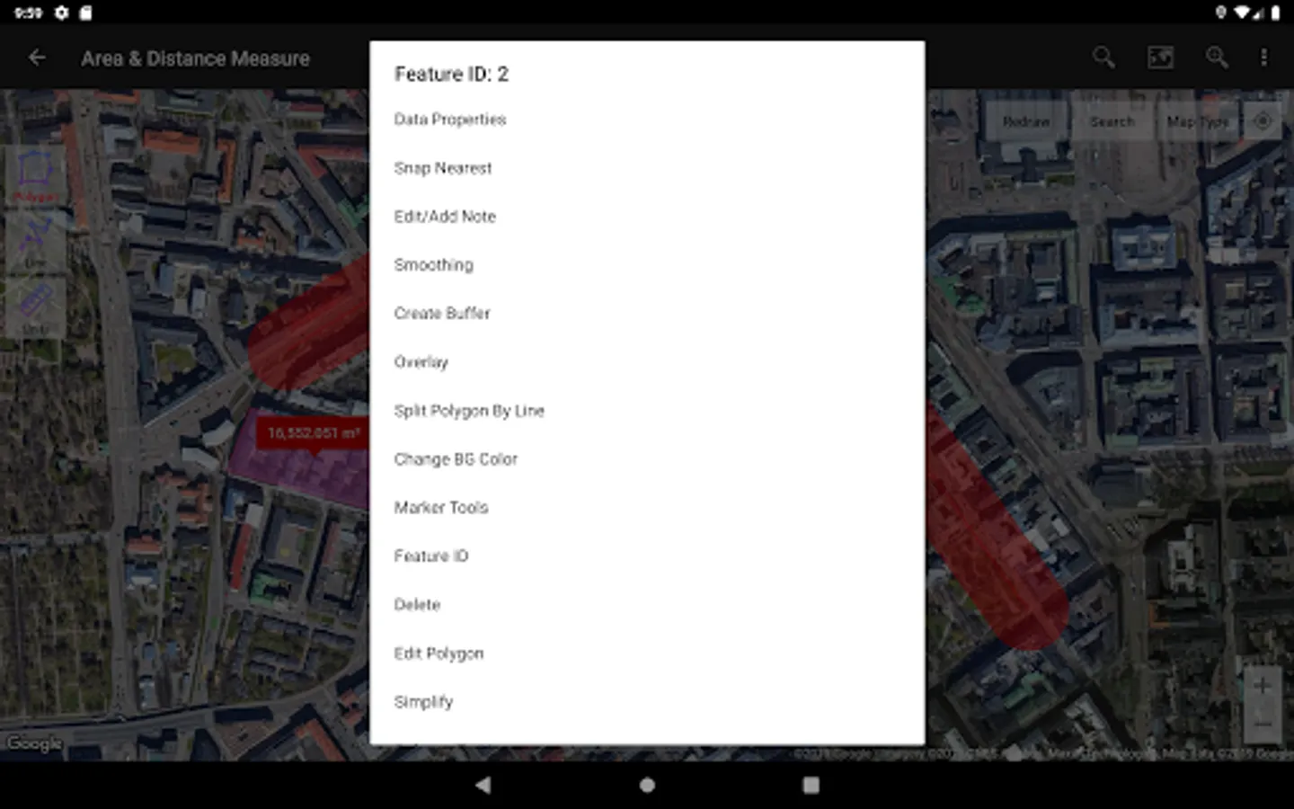The width and height of the screenshot is (1294, 809).
Task: Zoom in the map with plus
Action: (1262, 686)
